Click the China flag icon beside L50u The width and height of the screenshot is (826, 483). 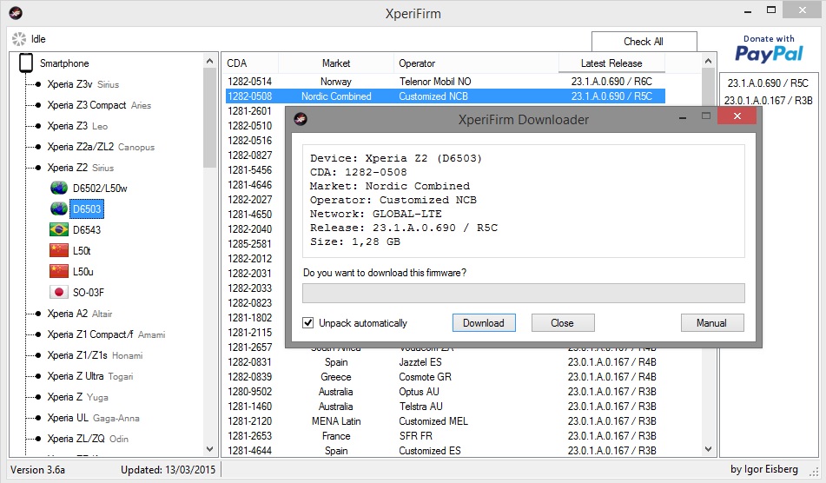[59, 271]
